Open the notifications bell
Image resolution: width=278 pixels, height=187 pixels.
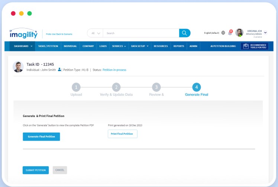pos(230,33)
